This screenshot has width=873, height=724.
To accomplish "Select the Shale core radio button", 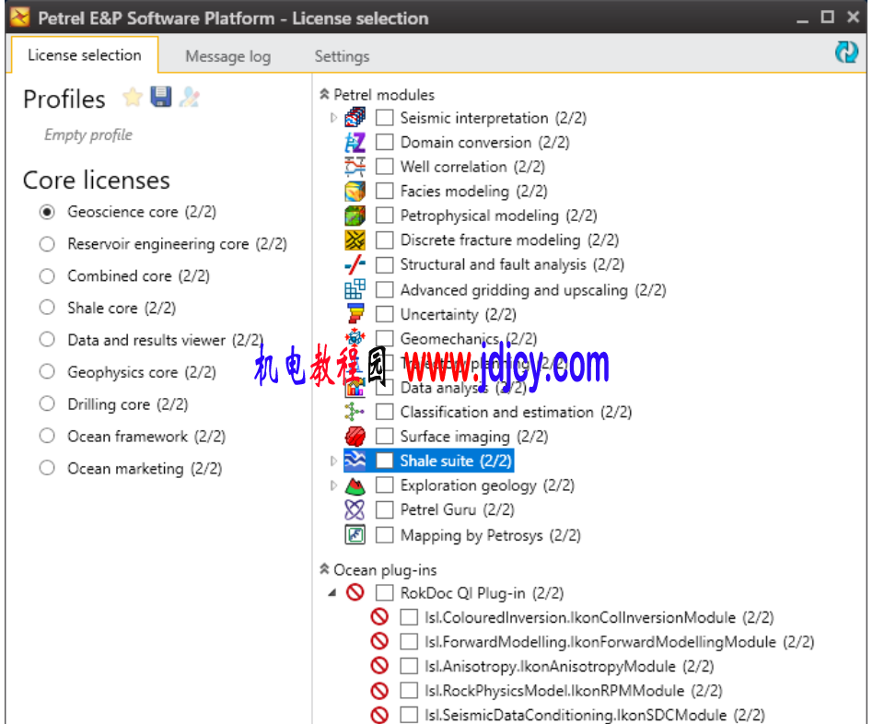I will (47, 308).
